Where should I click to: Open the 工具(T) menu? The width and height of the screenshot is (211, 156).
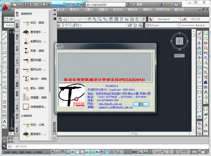[x=89, y=9]
